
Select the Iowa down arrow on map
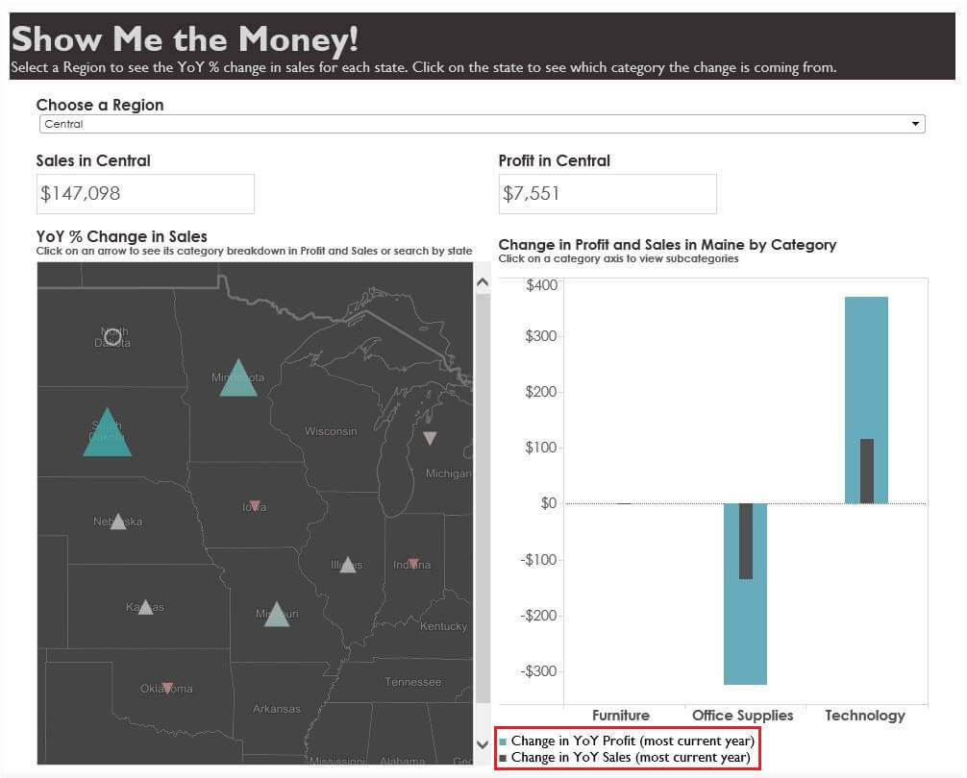pos(255,505)
